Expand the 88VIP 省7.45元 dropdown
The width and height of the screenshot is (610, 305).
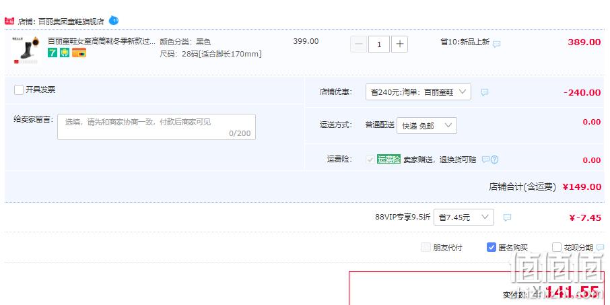tap(464, 217)
